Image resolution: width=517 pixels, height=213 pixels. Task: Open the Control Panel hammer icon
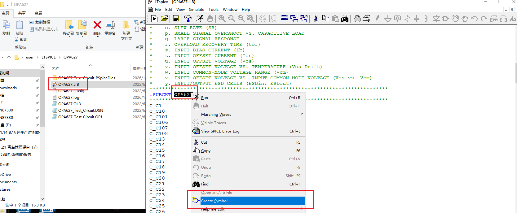pos(188,19)
